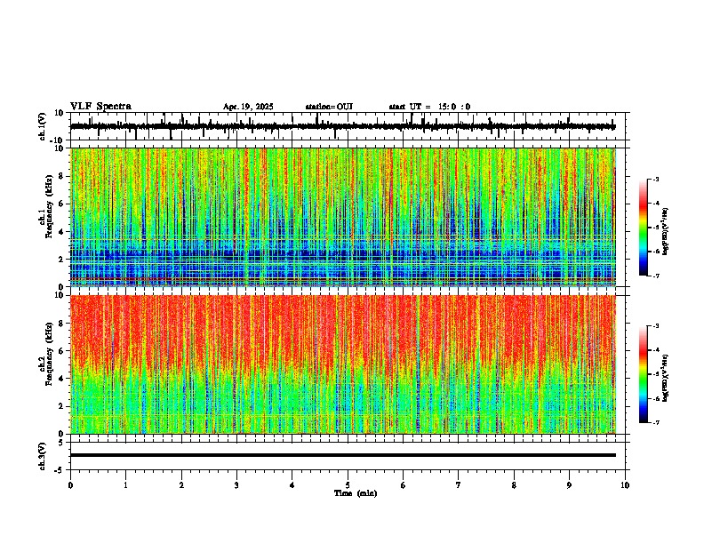Click the "Time (min)" axis title
Viewport: 704px width, 544px height.
[356, 493]
